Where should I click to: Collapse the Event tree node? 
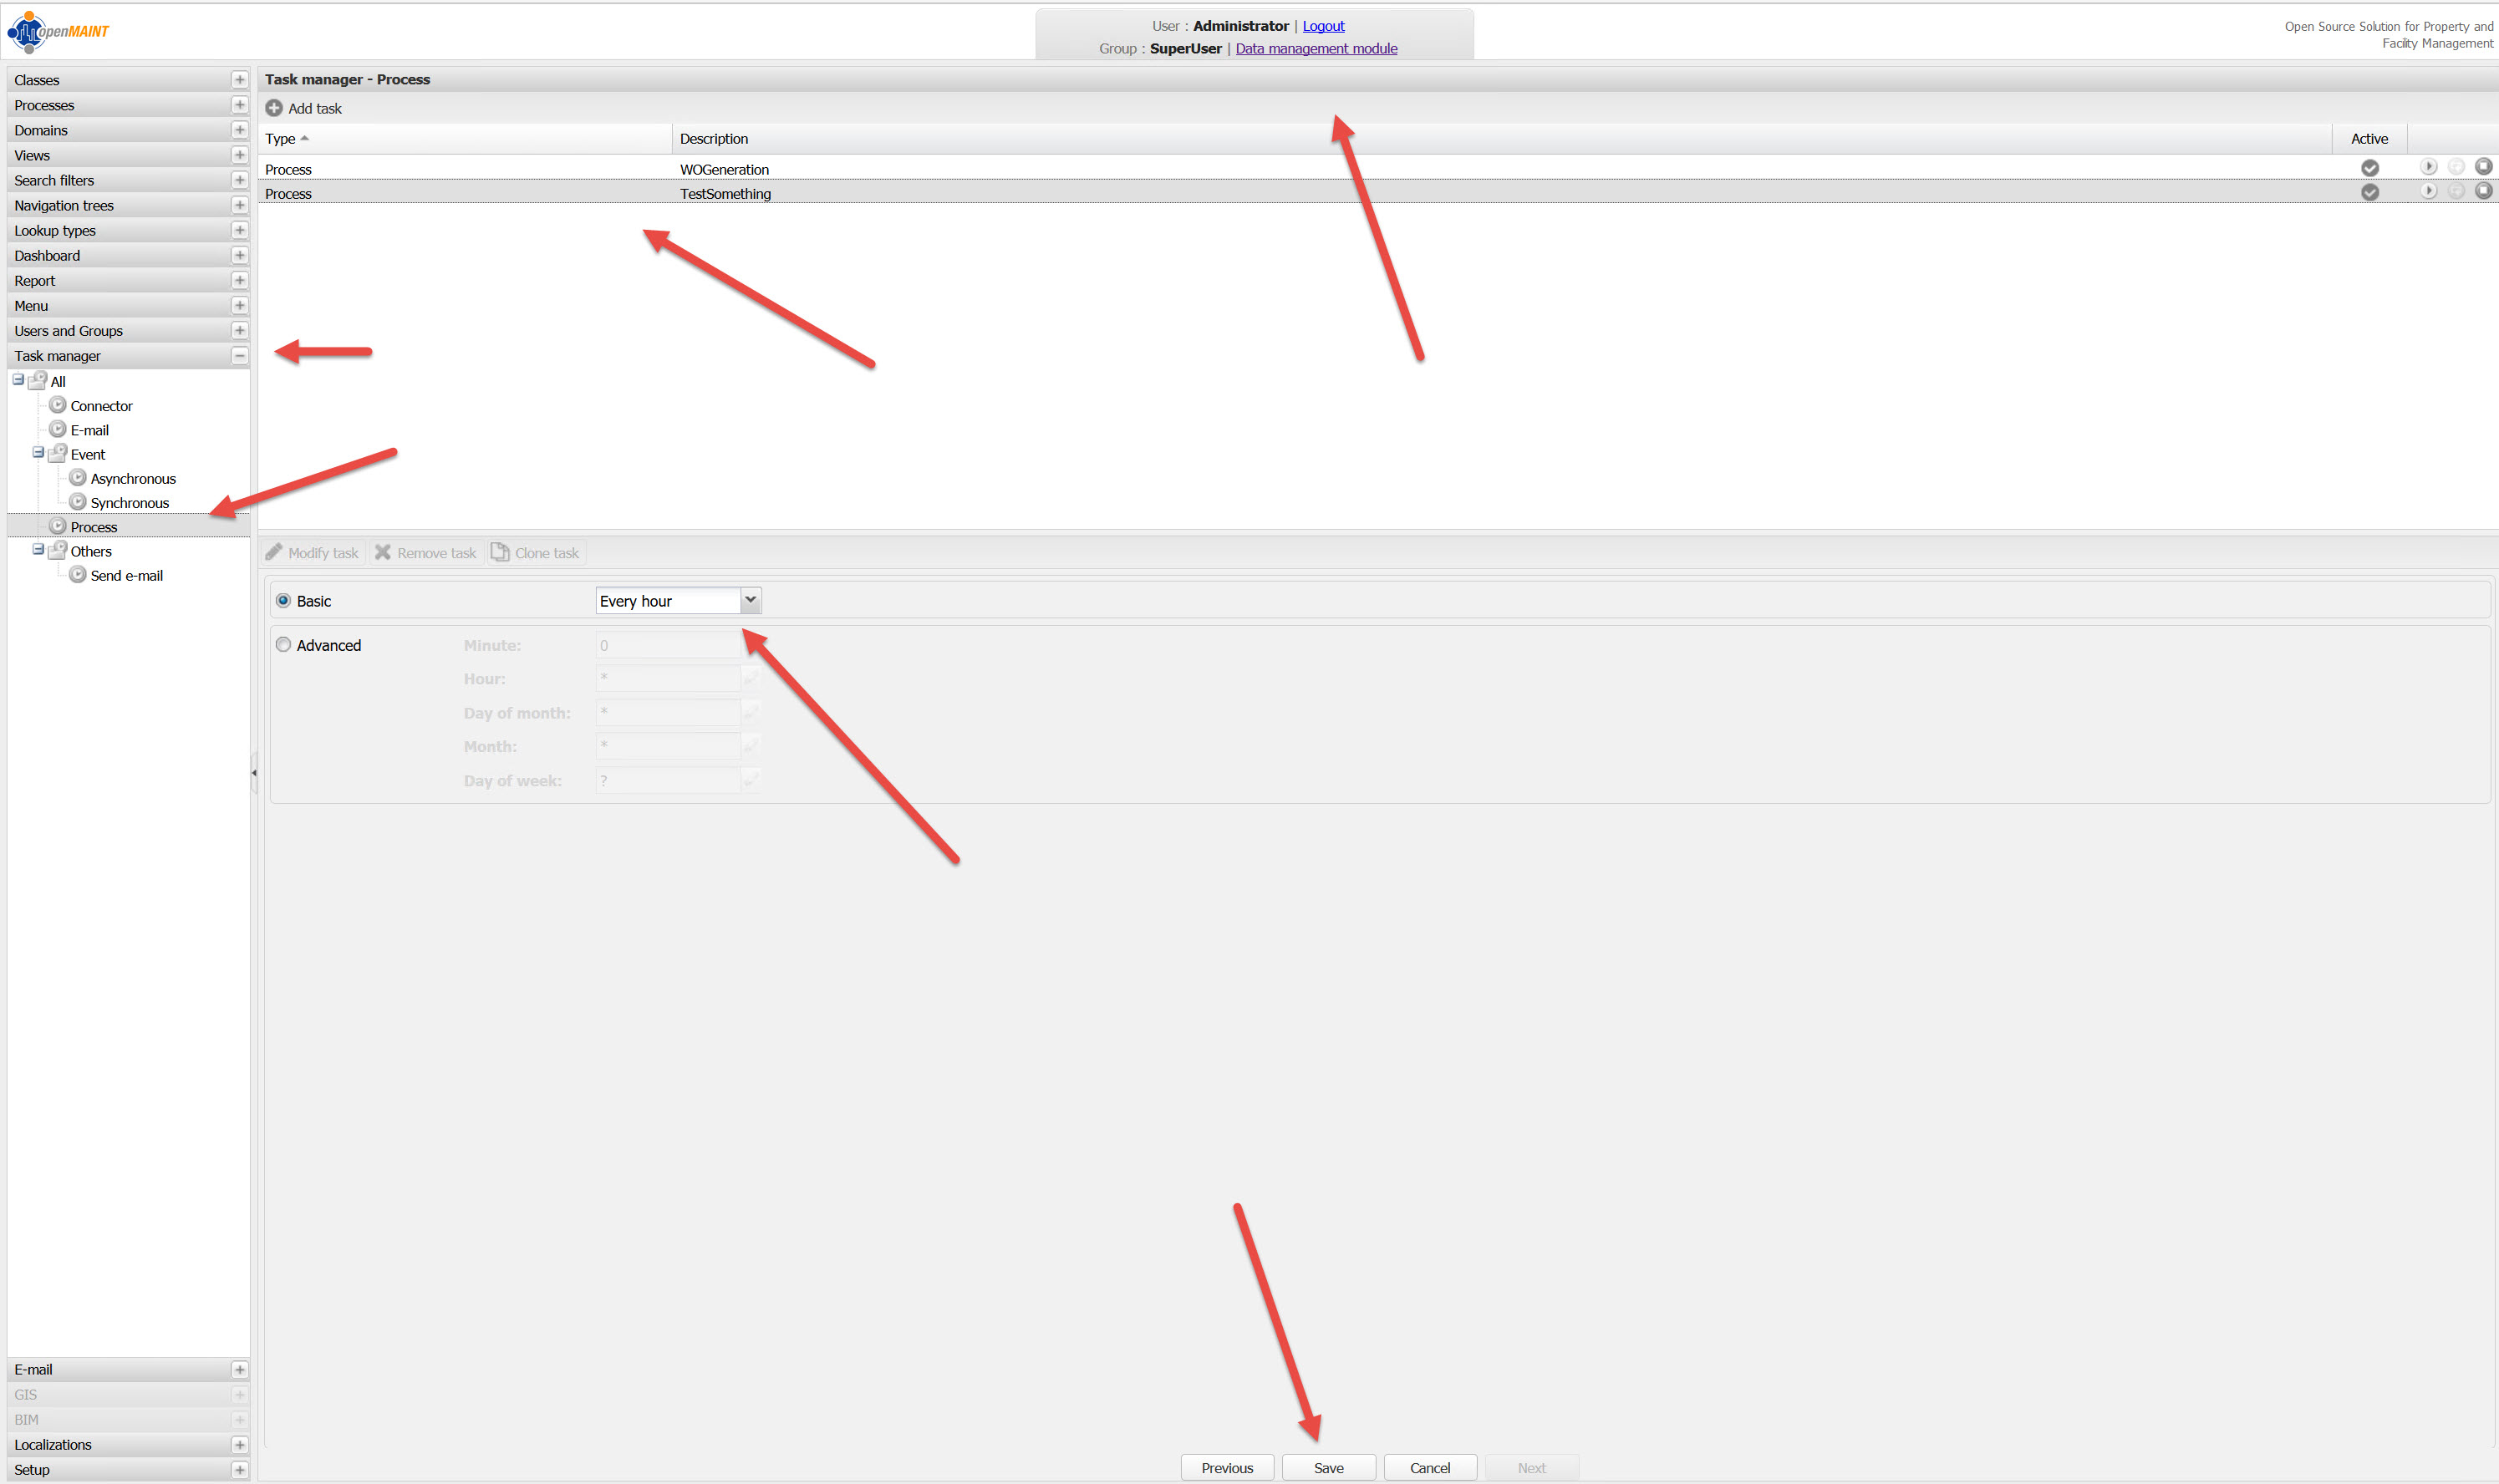(38, 453)
